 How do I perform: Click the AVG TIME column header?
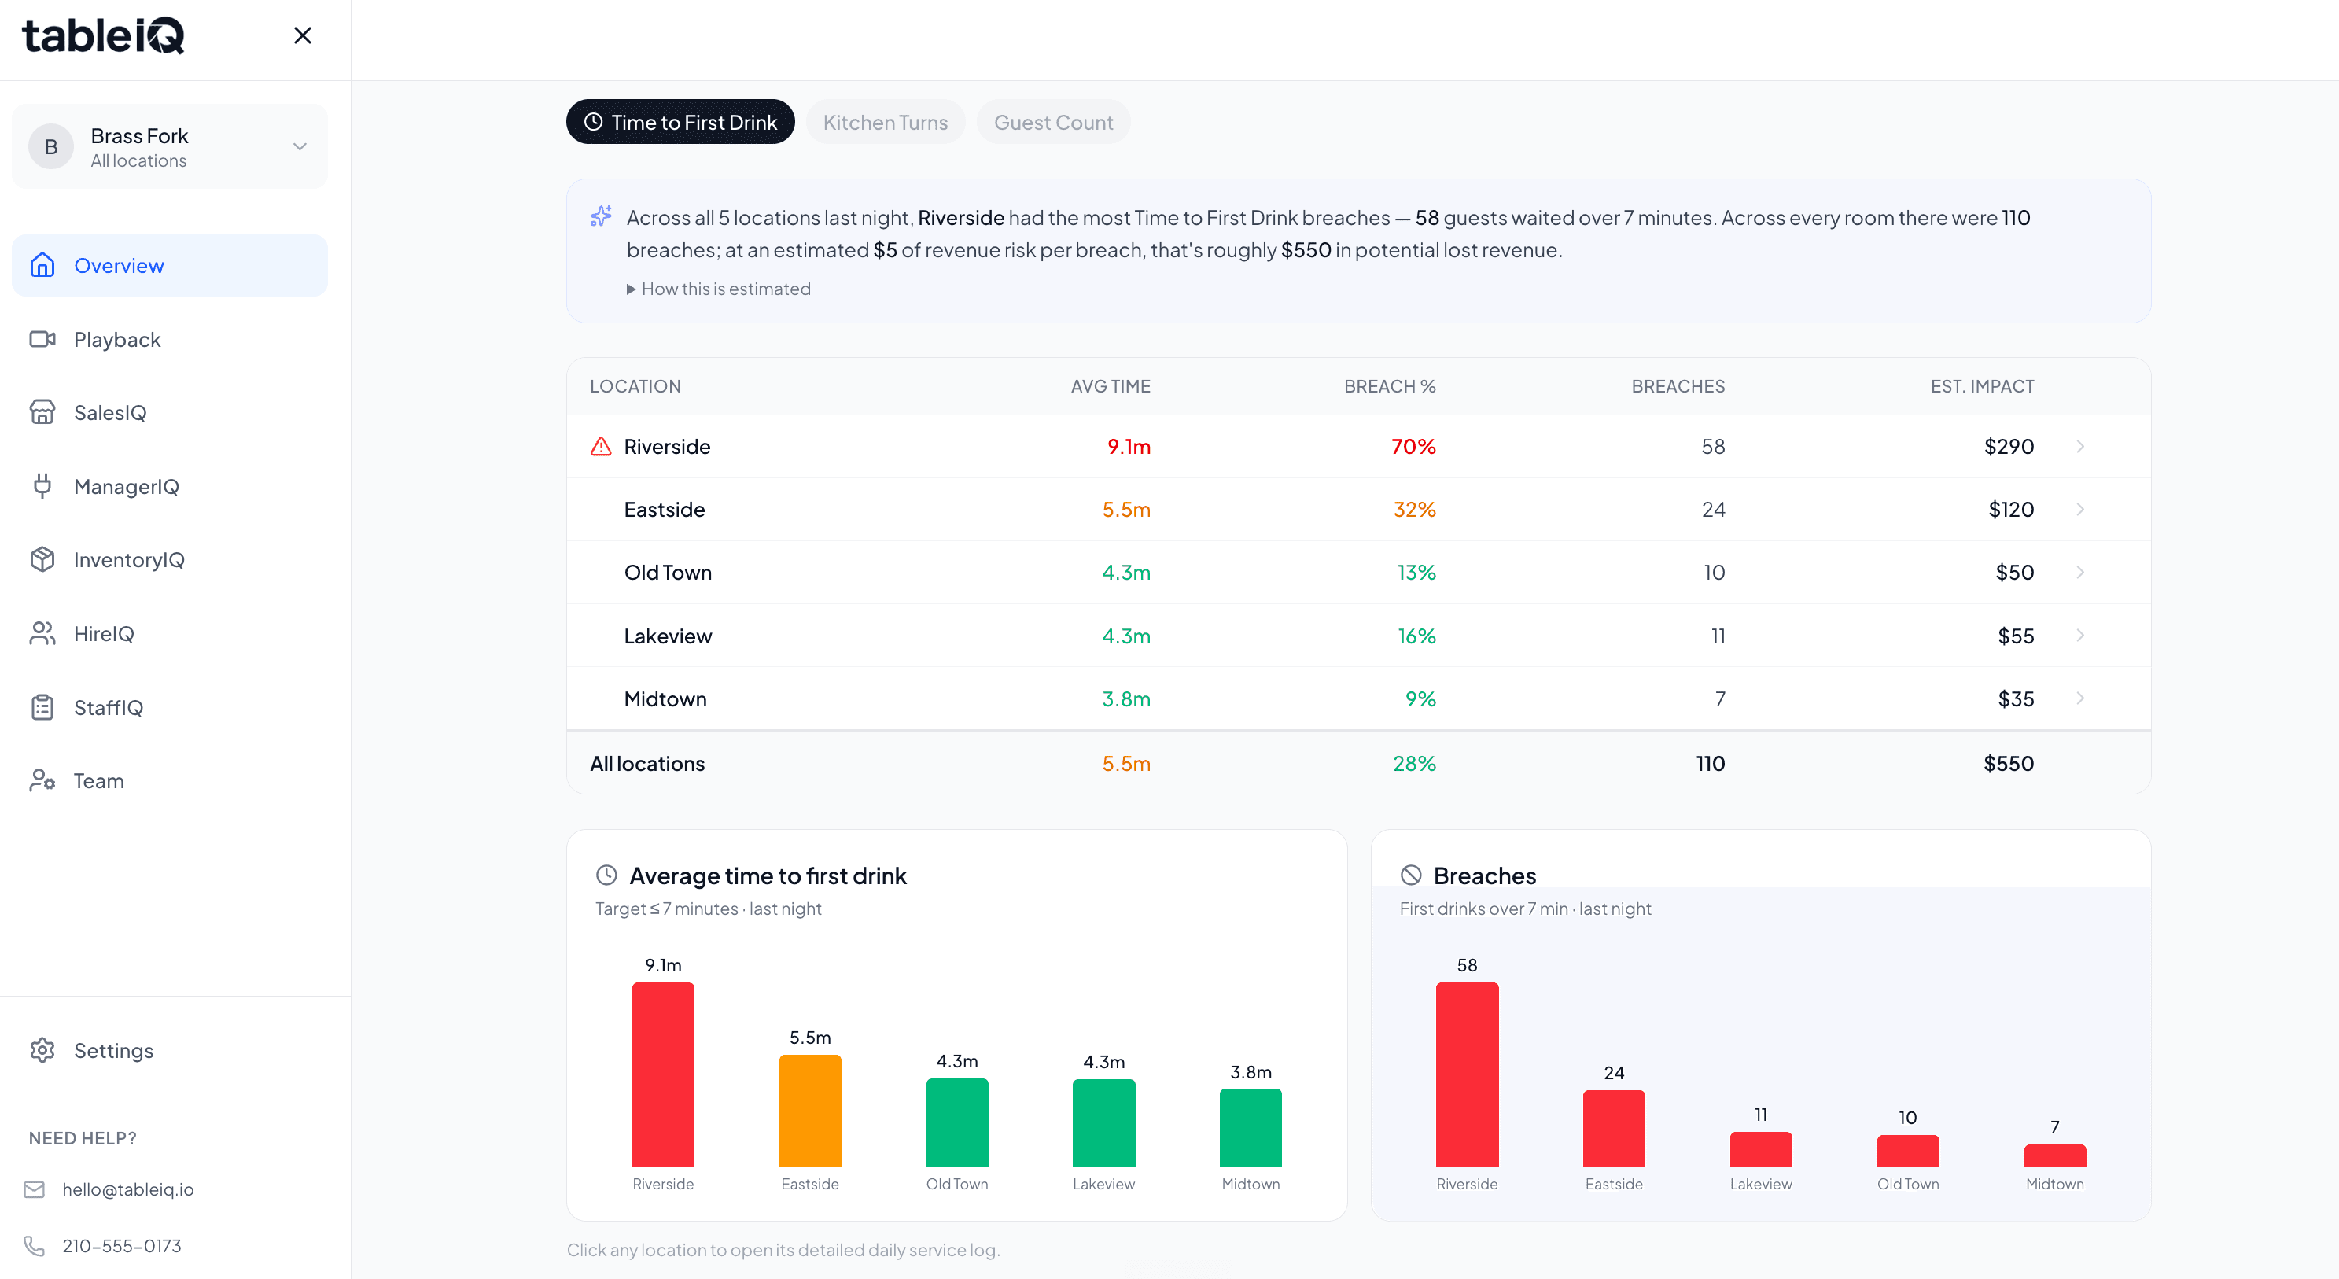(1111, 386)
